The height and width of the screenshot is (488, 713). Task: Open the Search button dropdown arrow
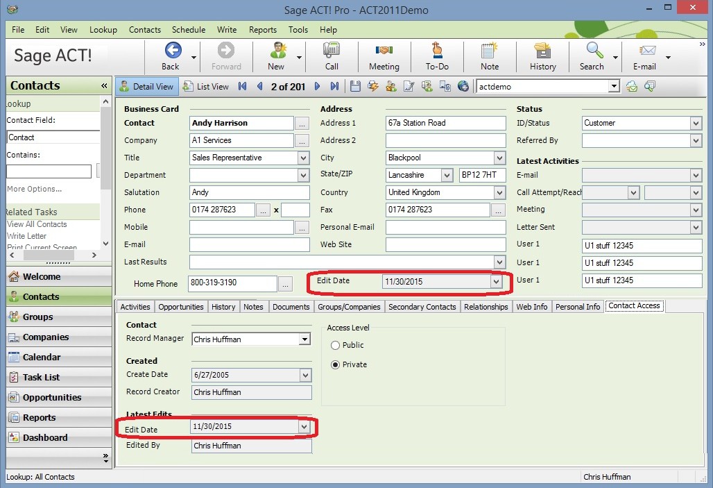[x=615, y=58]
